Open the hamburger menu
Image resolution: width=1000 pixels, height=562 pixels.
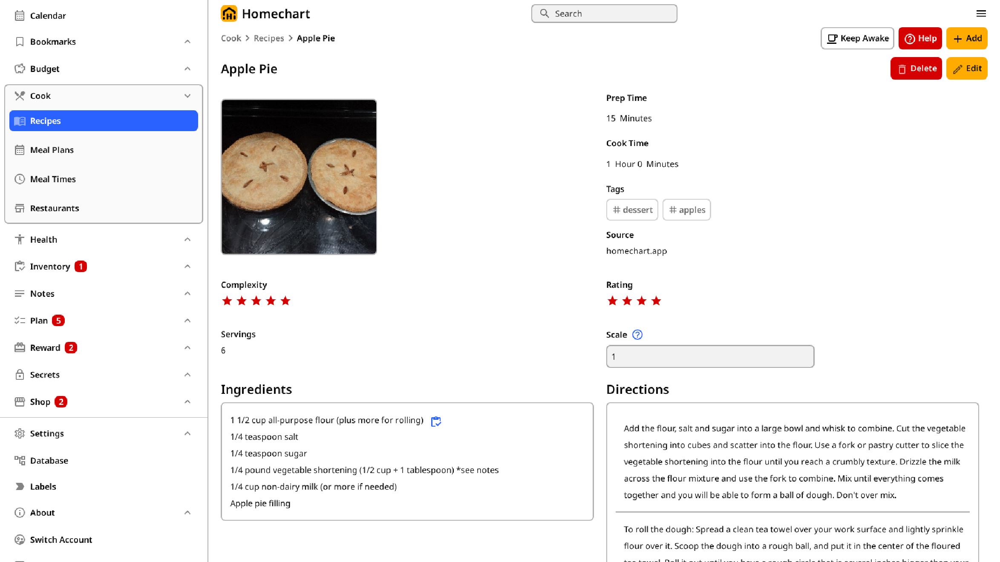point(981,14)
